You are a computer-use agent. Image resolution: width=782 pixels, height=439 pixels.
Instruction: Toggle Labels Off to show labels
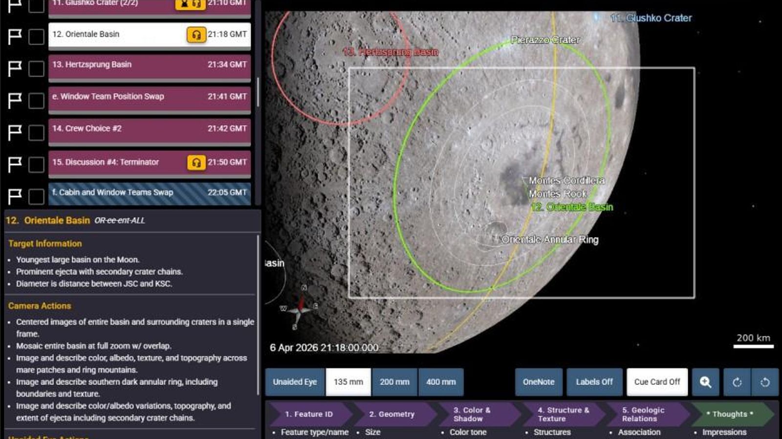click(x=594, y=382)
